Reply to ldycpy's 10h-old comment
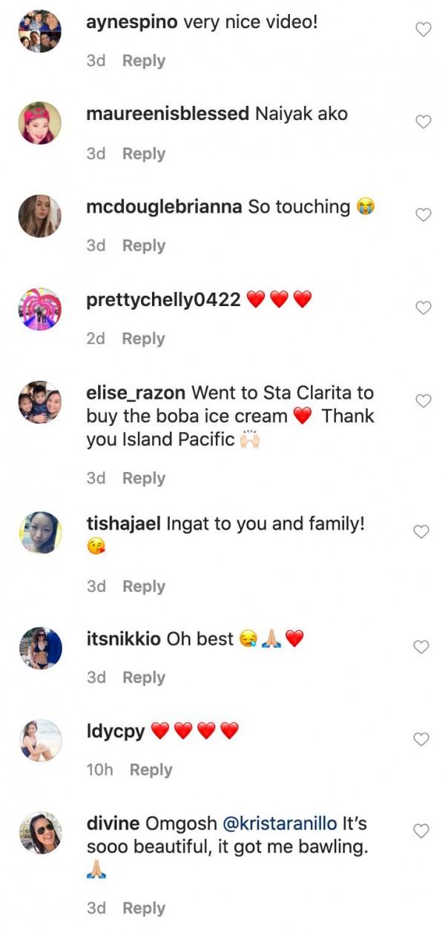The height and width of the screenshot is (933, 445). click(151, 770)
